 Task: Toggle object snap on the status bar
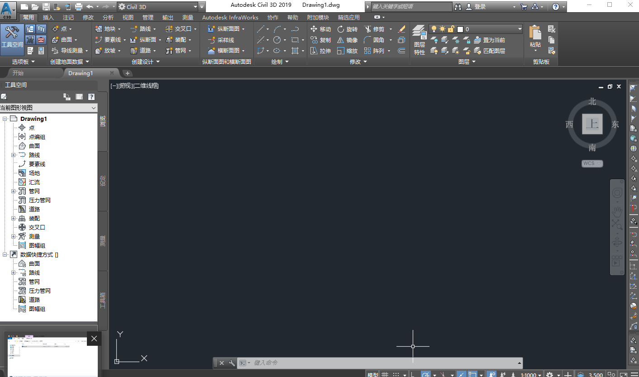coord(472,373)
